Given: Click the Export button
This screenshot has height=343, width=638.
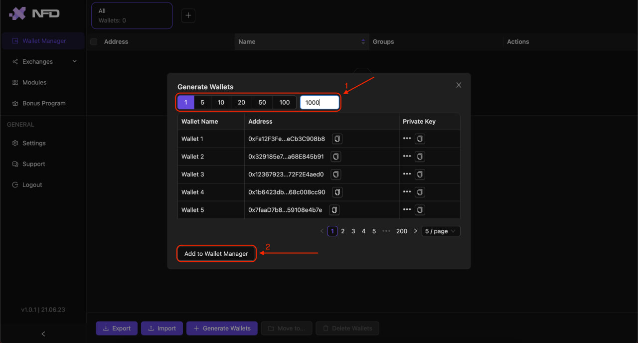Looking at the screenshot, I should pos(117,328).
